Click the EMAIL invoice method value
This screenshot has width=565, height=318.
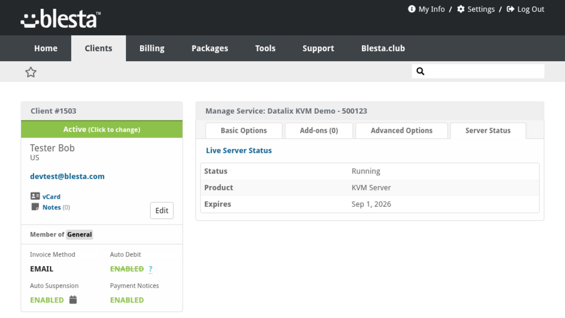tap(41, 269)
